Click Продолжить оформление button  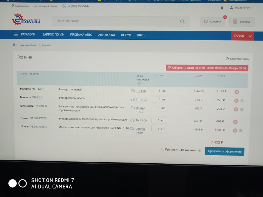(225, 151)
